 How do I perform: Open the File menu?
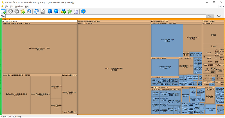coord(6,6)
